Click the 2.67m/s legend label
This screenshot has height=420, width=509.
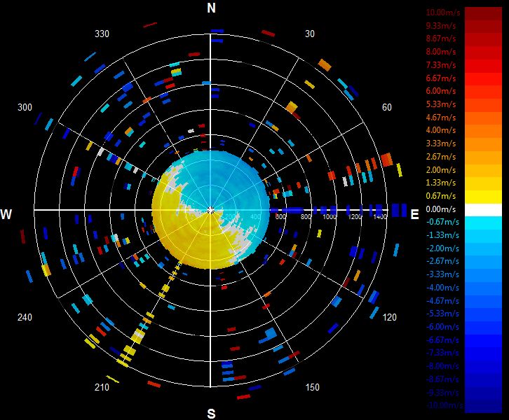pos(441,157)
